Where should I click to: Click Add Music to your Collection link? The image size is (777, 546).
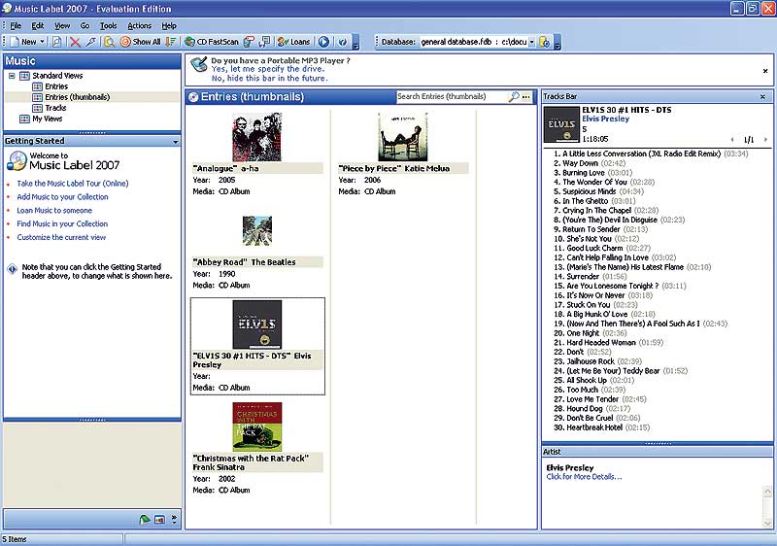point(62,196)
